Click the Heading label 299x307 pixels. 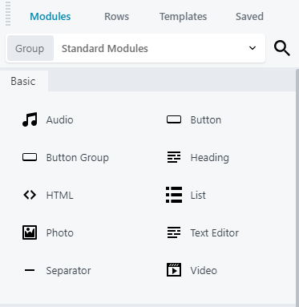210,158
